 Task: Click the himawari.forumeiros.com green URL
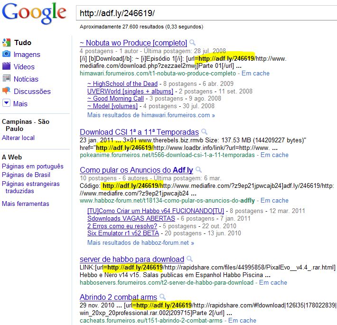158,74
